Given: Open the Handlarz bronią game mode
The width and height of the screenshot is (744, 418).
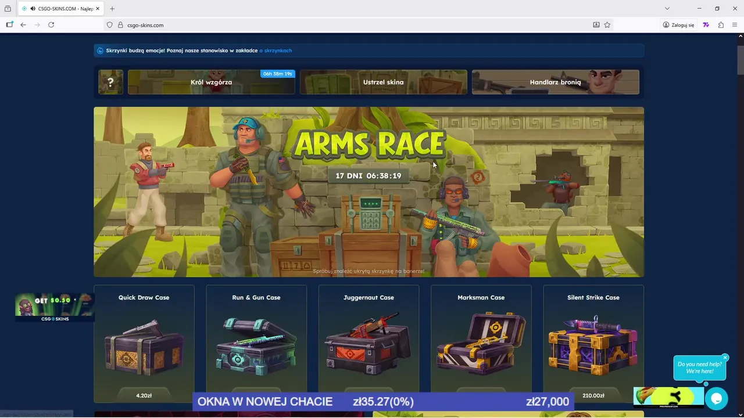Looking at the screenshot, I should pos(555,82).
